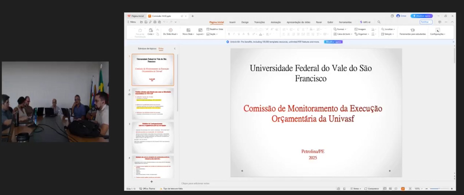The height and width of the screenshot is (195, 464).
Task: Open the Animação ribbon tab
Action: point(276,22)
